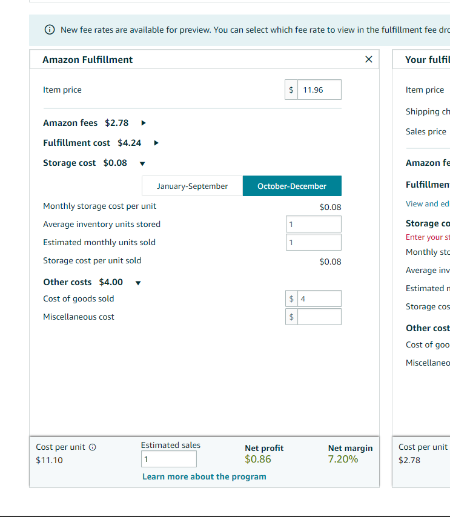The height and width of the screenshot is (517, 450).
Task: Expand the Fulfillment cost section arrow
Action: pyautogui.click(x=156, y=143)
